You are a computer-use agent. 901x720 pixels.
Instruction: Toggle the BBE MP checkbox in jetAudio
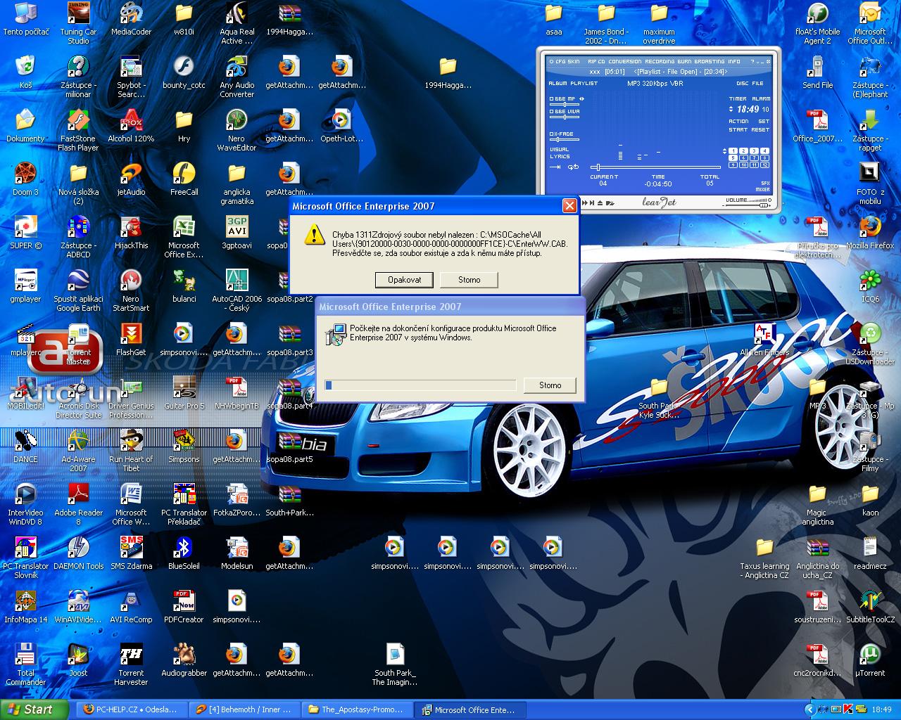[552, 99]
